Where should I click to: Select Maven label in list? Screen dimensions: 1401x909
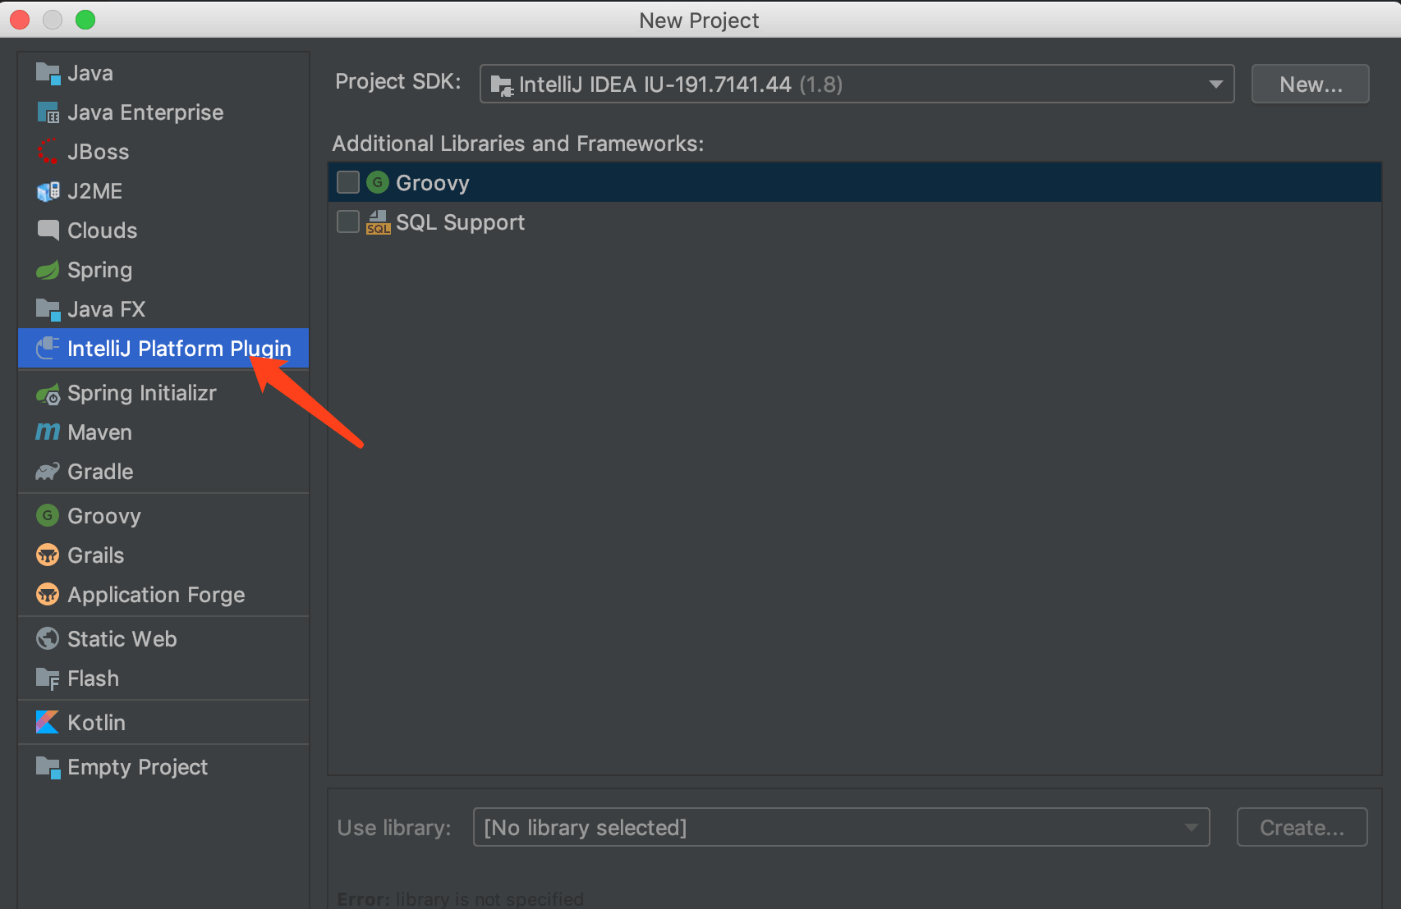click(x=99, y=432)
